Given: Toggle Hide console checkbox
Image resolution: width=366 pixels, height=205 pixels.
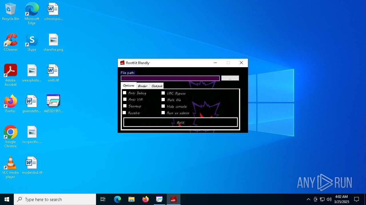Looking at the screenshot, I should coord(163,106).
